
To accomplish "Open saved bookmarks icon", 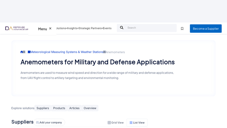I will pyautogui.click(x=182, y=29).
